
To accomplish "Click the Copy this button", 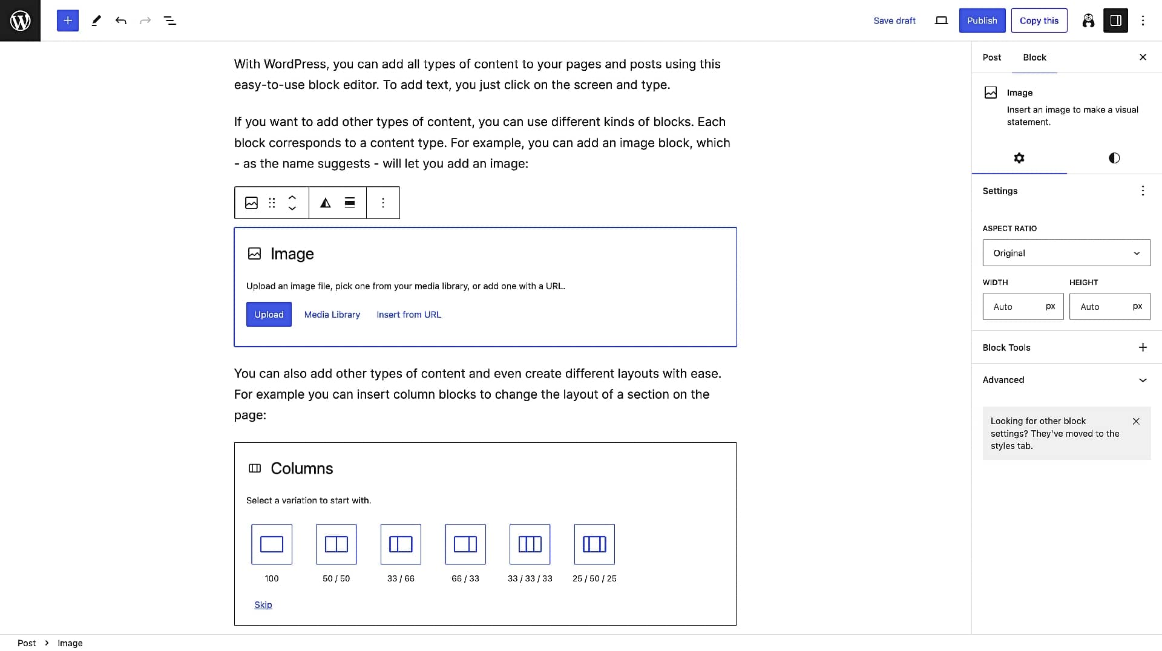I will pyautogui.click(x=1039, y=21).
